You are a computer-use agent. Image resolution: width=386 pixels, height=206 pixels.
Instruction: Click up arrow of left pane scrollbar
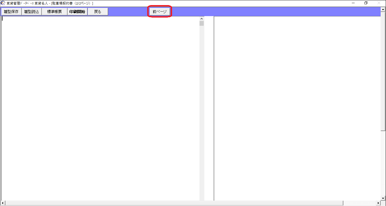(x=201, y=19)
